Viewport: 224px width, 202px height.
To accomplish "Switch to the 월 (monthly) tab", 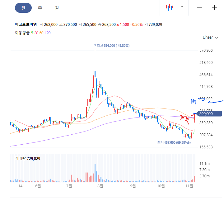I will pyautogui.click(x=57, y=8).
